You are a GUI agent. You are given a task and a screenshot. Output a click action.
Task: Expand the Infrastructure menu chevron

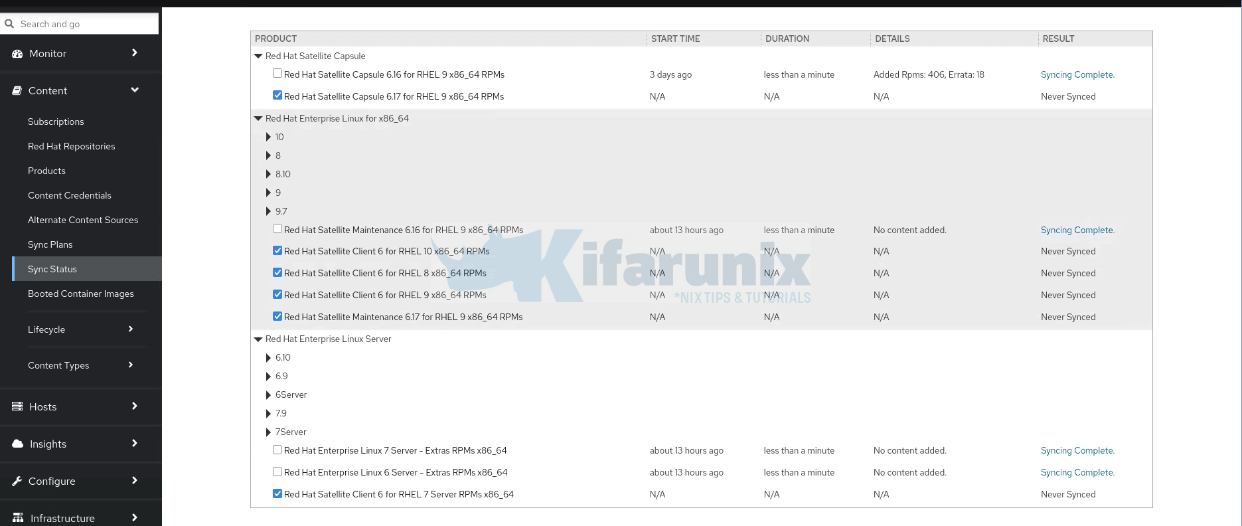point(135,517)
